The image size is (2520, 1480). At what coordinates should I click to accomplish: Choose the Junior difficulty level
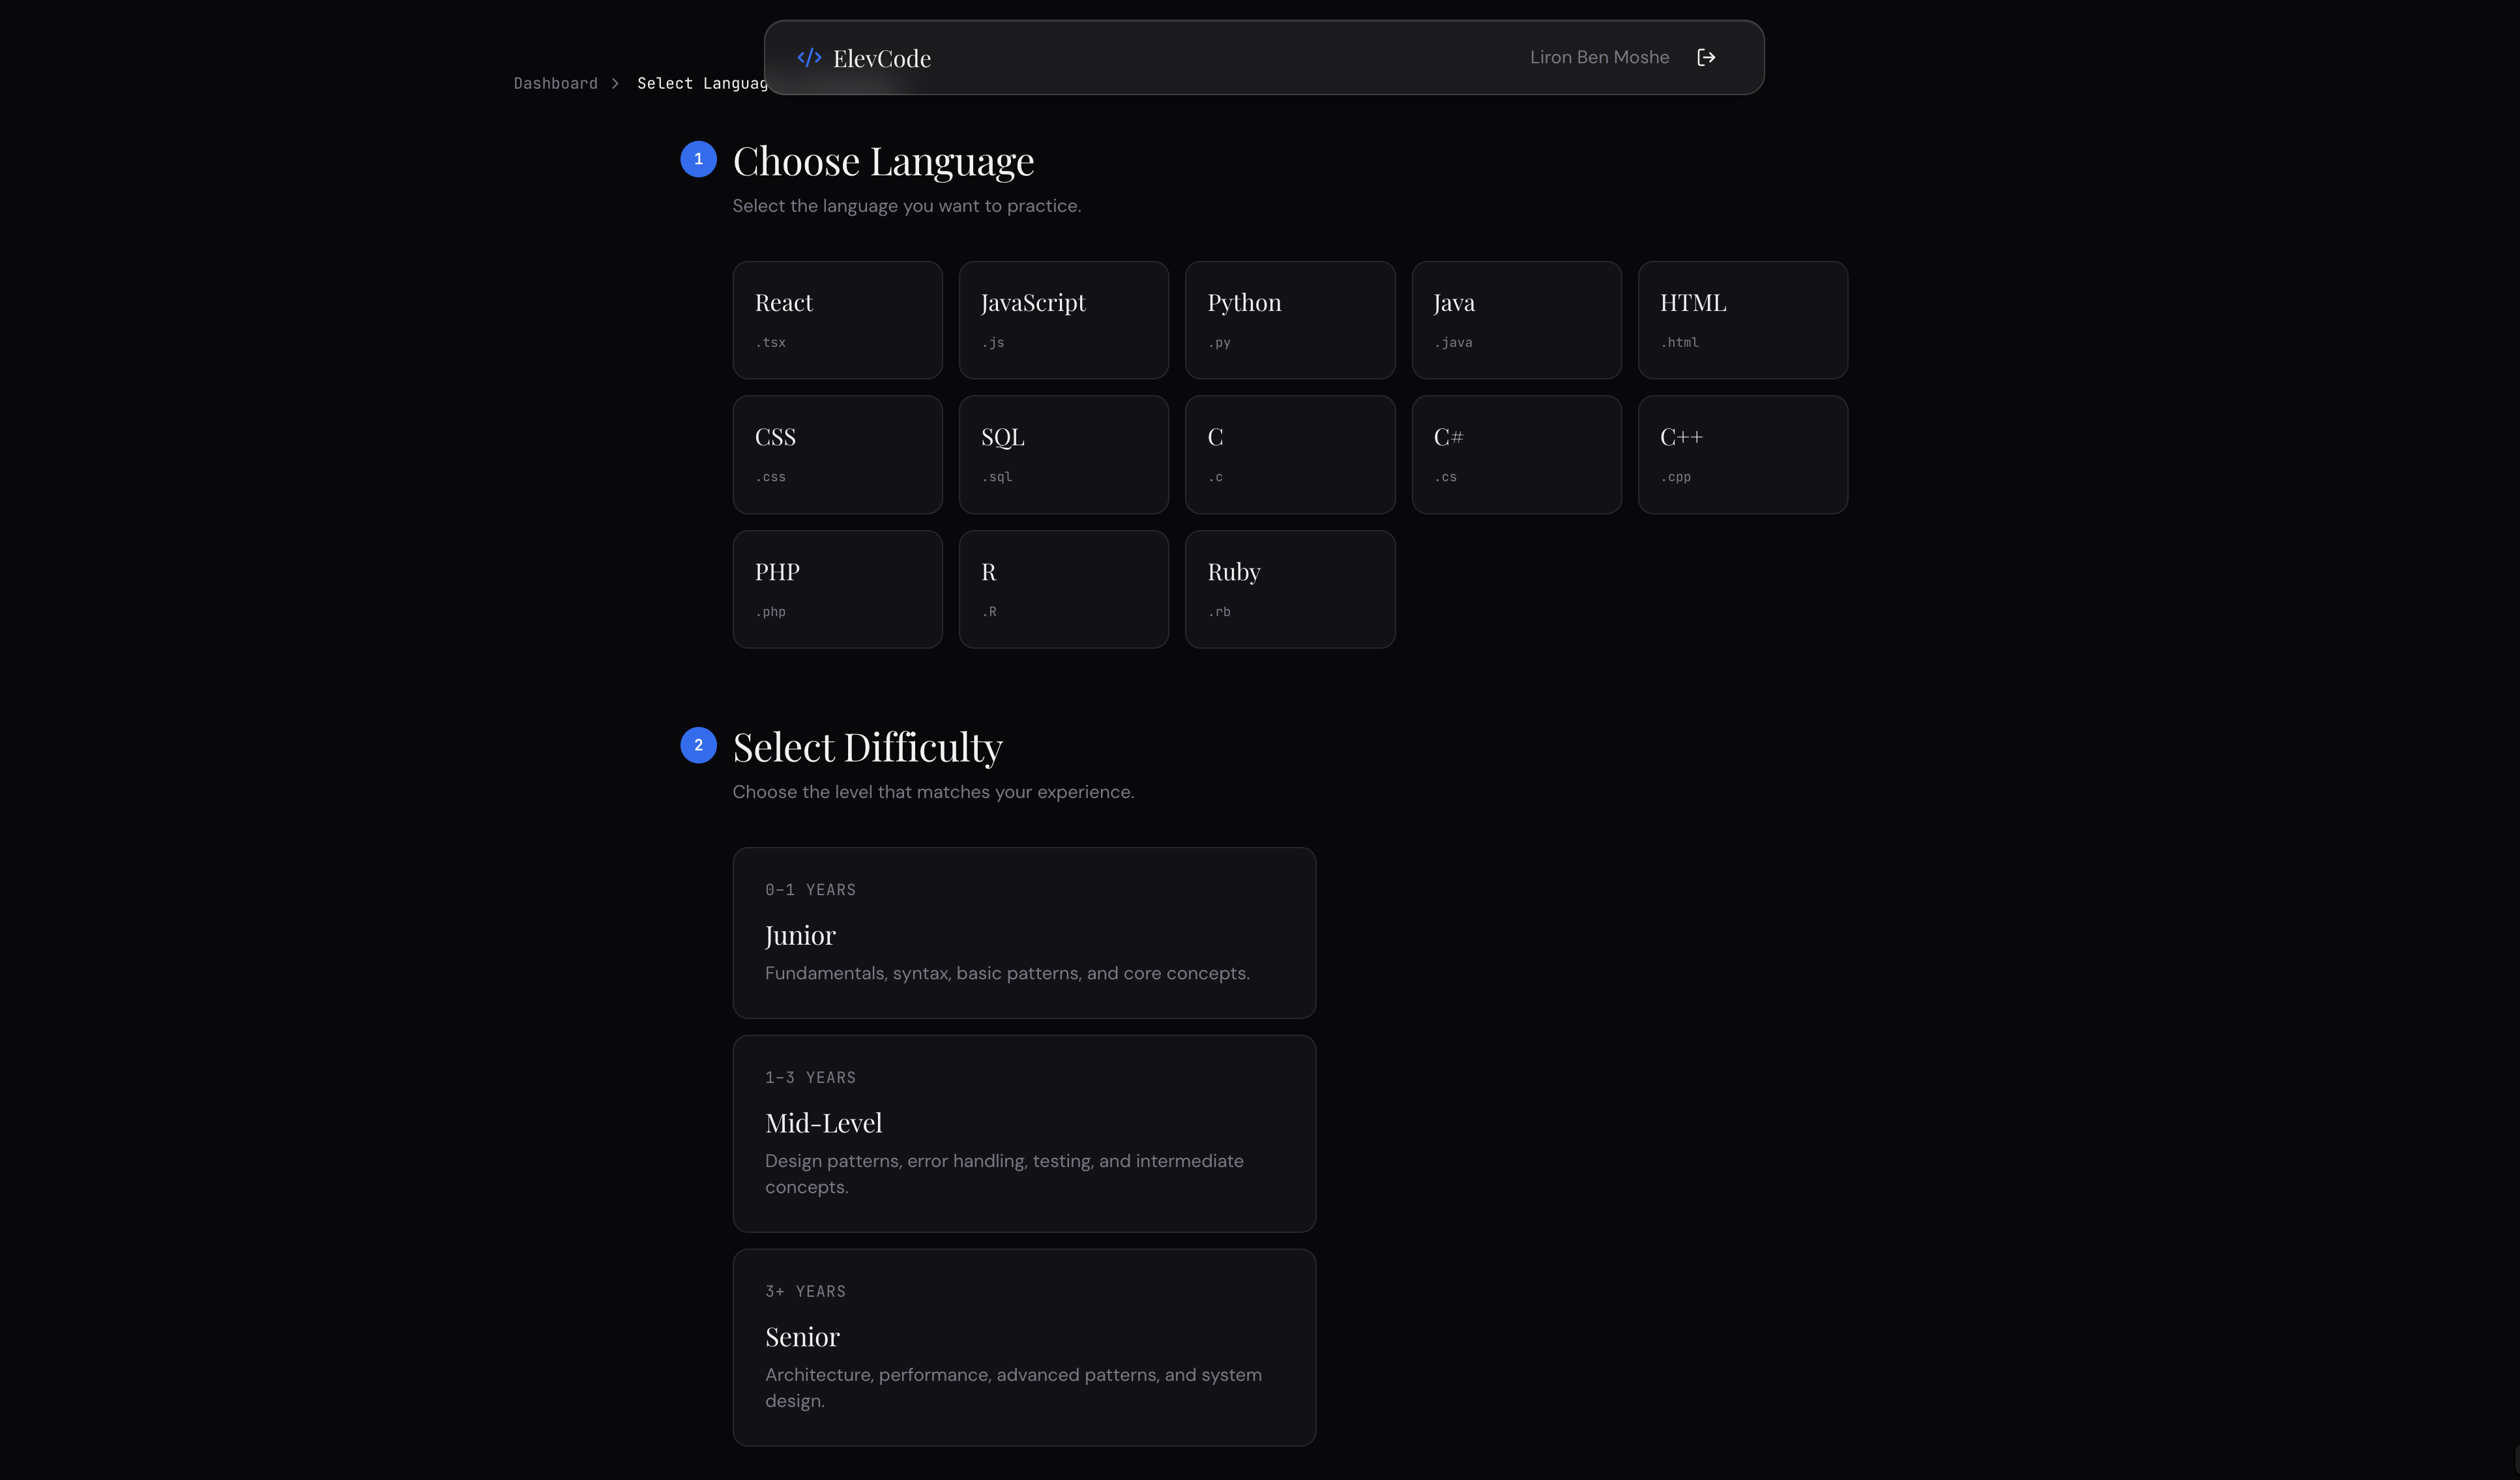point(1024,932)
